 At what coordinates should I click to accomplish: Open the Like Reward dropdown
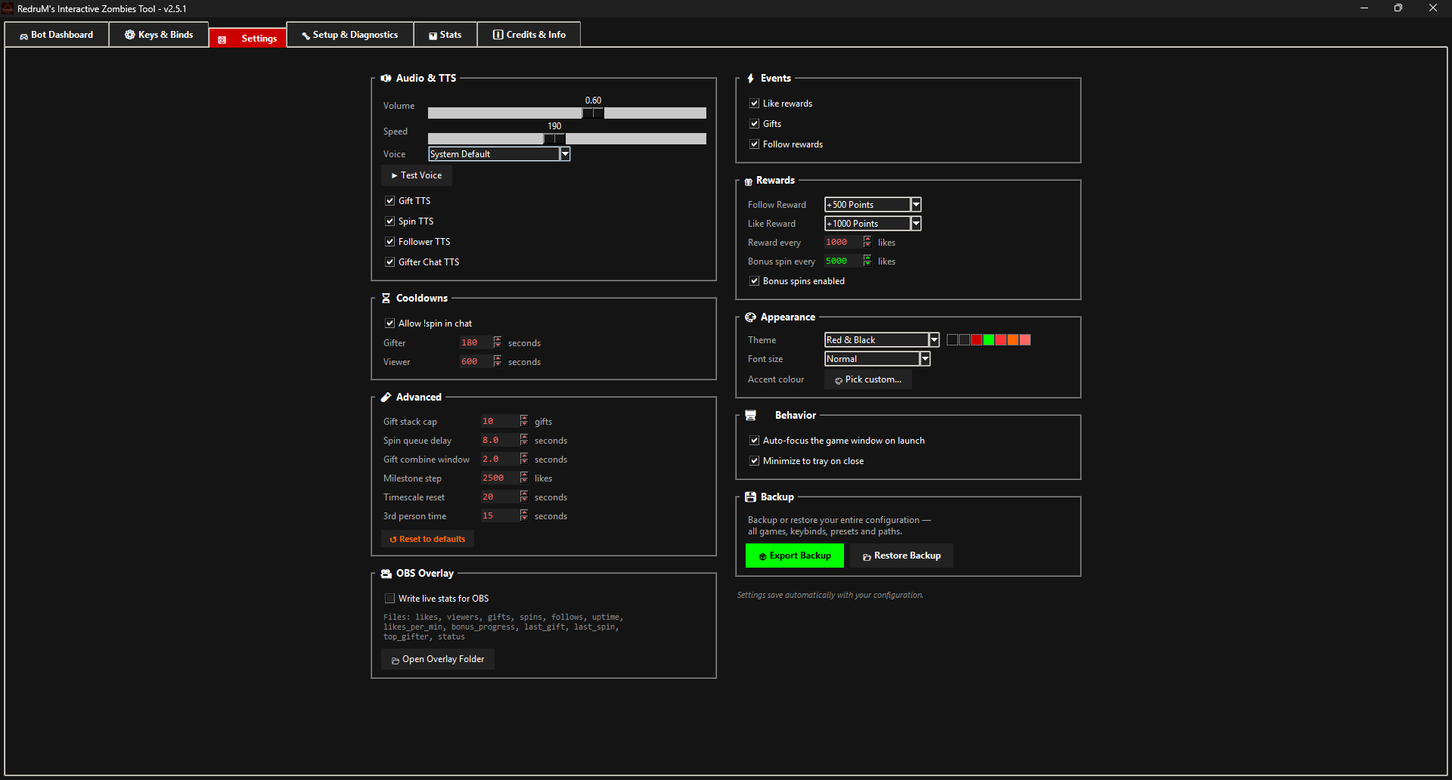click(x=873, y=224)
